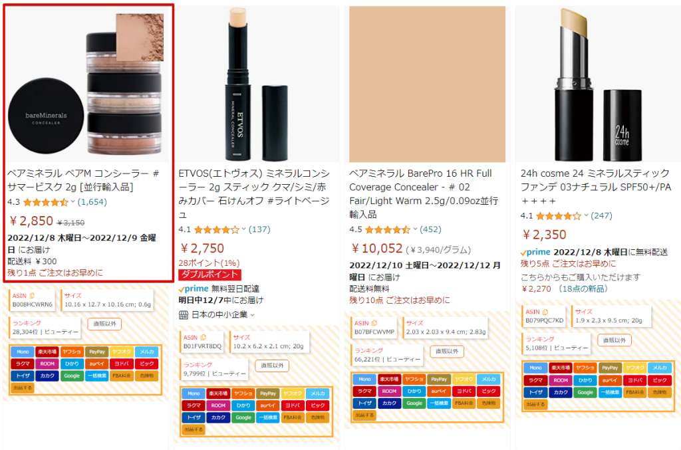Click copy icon beside ASIN B07BFCWVMP
The image size is (681, 450).
(374, 323)
